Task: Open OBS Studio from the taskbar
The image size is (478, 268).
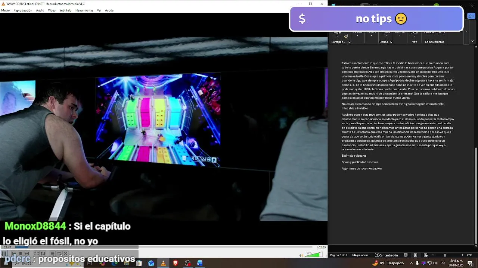Action: (187, 263)
